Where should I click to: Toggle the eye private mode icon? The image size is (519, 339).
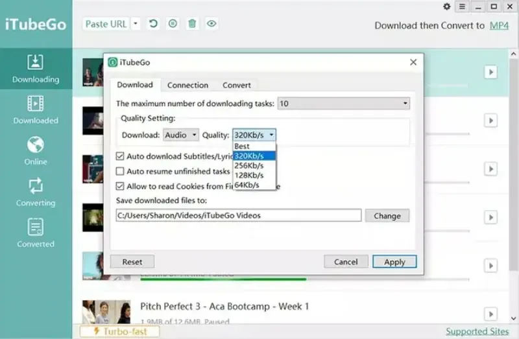click(x=211, y=24)
